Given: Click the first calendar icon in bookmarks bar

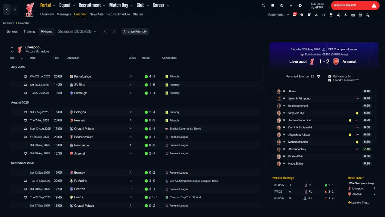Looking at the screenshot, I should (x=353, y=15).
